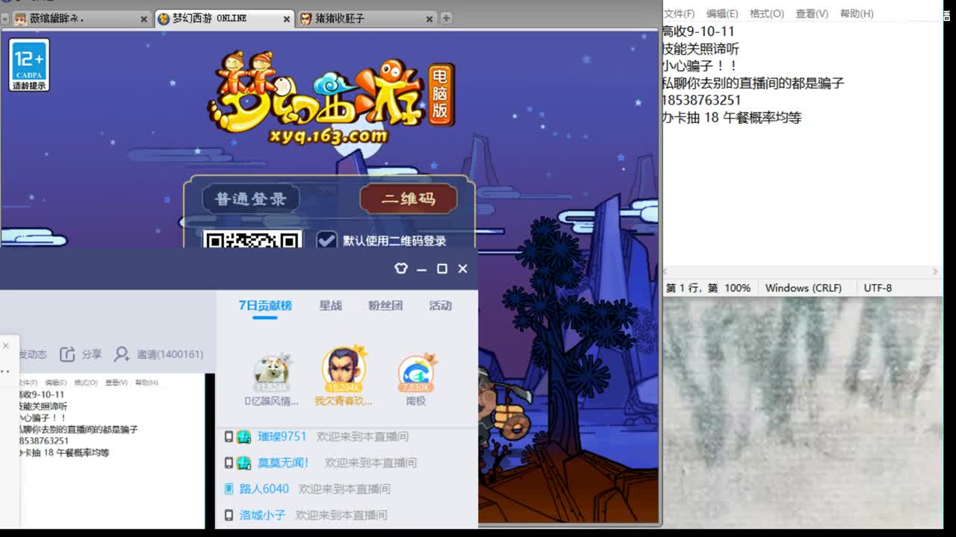The height and width of the screenshot is (537, 956).
Task: Click the blue phone icon beside 路人6040
Action: pos(229,489)
